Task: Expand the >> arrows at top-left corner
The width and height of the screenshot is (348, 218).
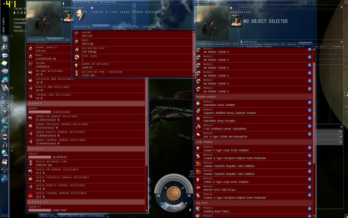Action: 4,4
